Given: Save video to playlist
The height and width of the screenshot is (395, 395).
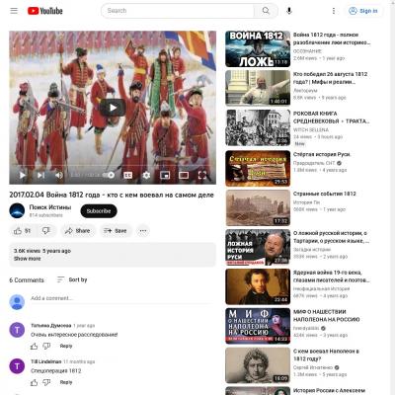Looking at the screenshot, I should (x=116, y=231).
